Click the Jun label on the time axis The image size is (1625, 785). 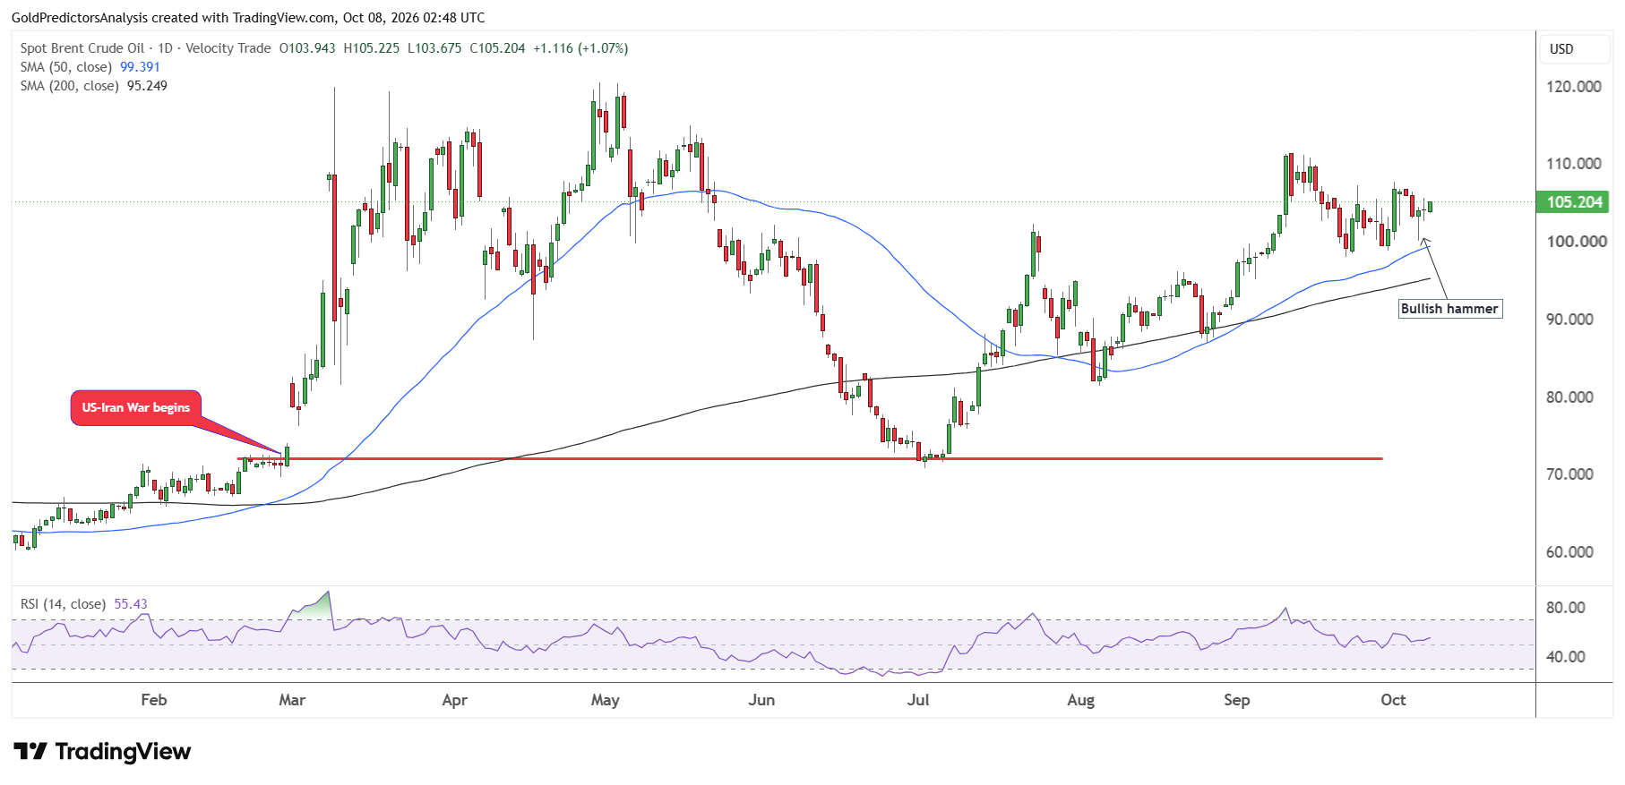761,700
